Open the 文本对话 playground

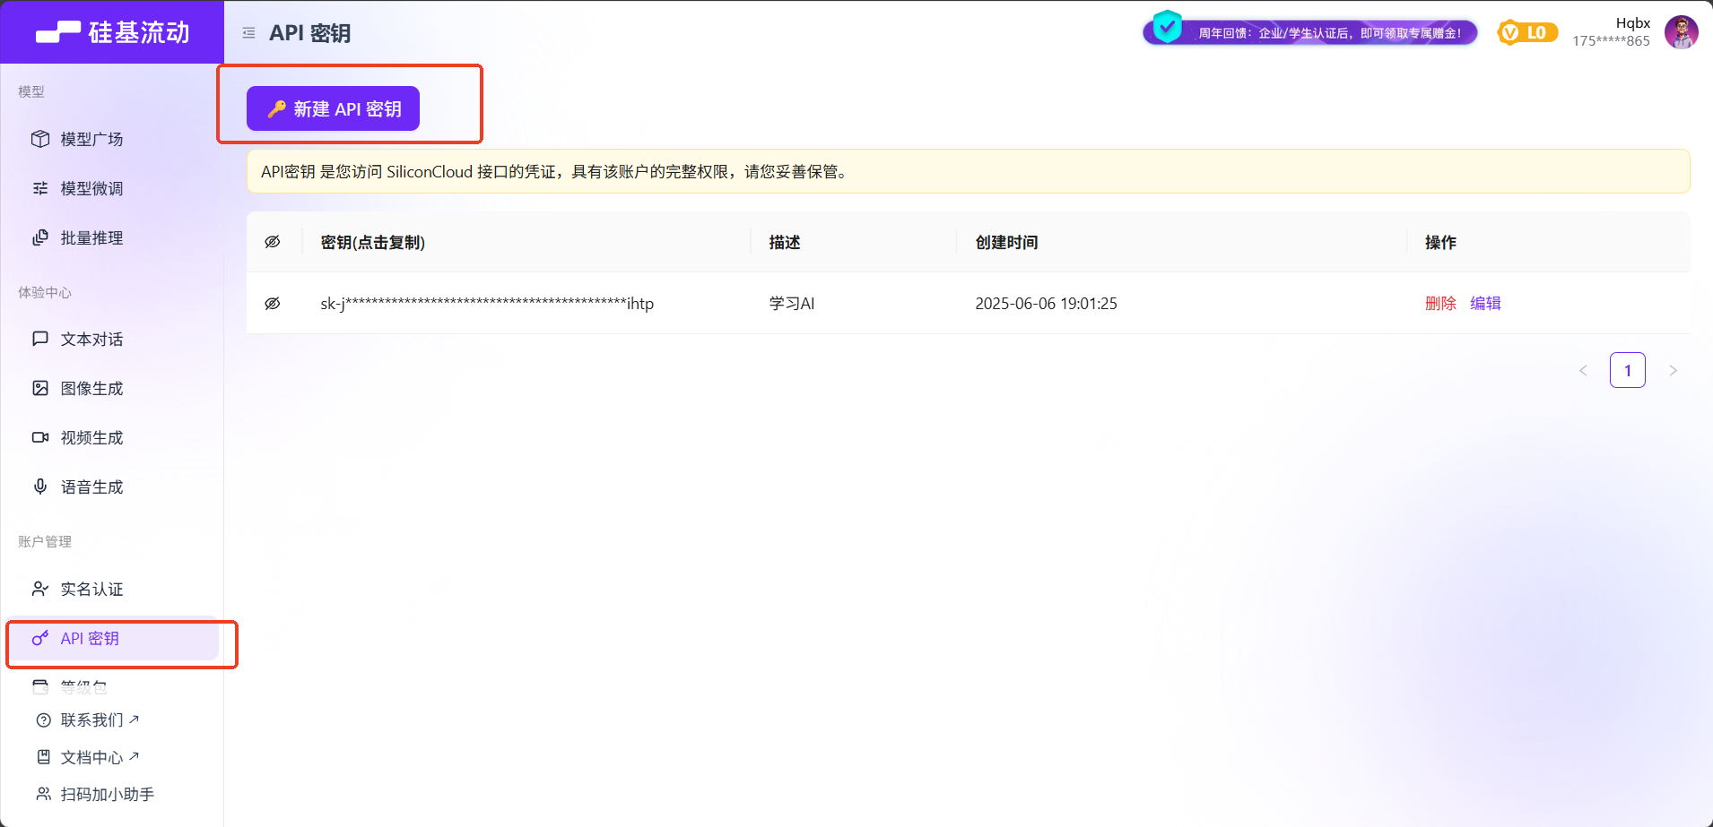click(92, 339)
